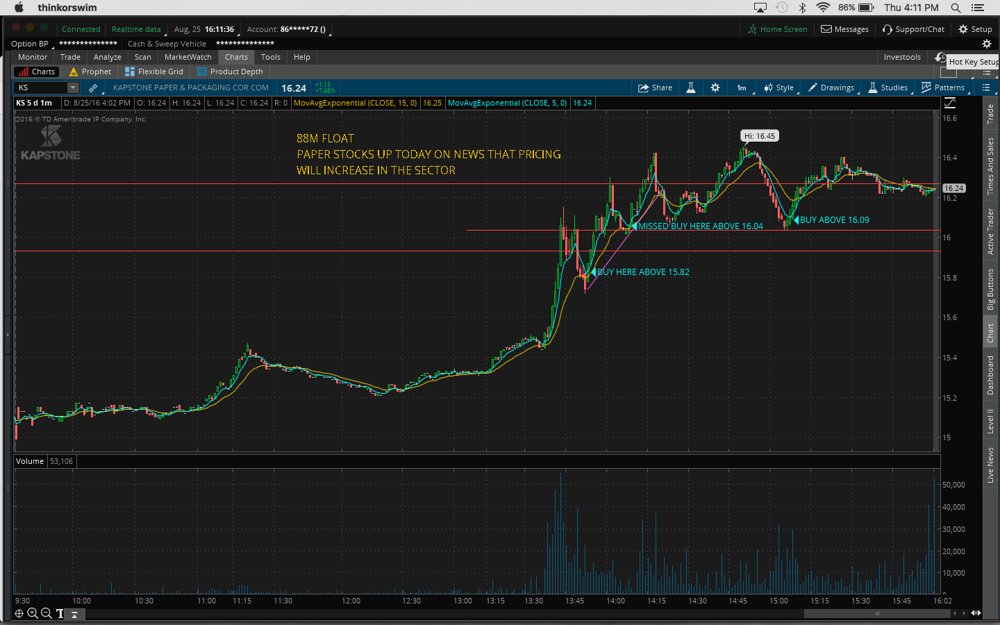The image size is (1000, 625).
Task: Open the Trade side panel tab
Action: point(991,115)
